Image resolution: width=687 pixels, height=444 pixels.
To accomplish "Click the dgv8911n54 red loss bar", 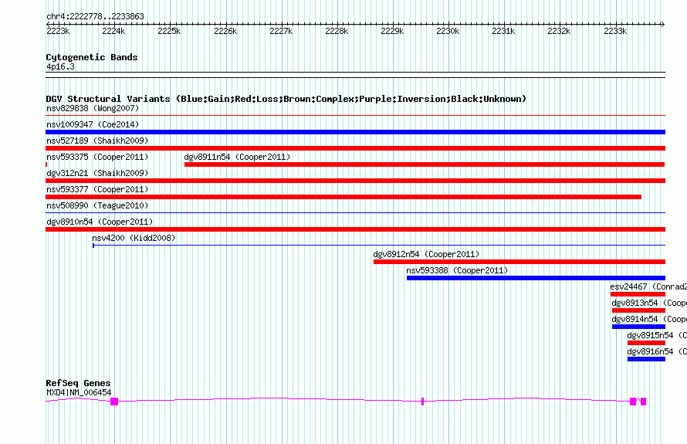I will (x=424, y=164).
